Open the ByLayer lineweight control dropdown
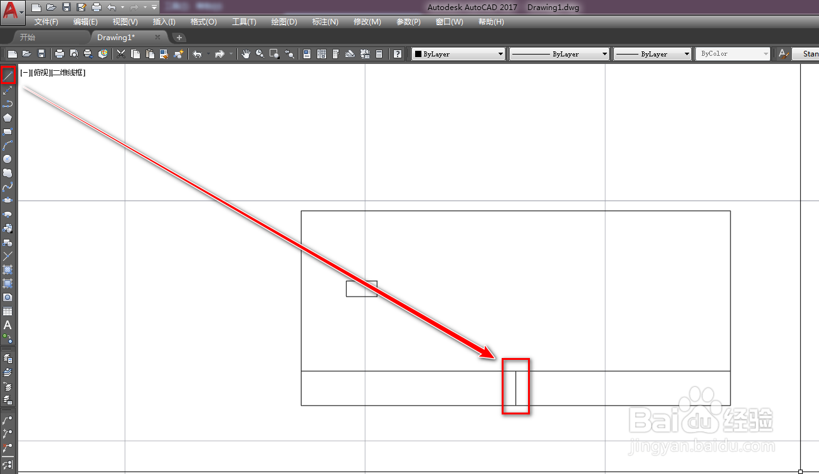The image size is (819, 474). pyautogui.click(x=652, y=54)
